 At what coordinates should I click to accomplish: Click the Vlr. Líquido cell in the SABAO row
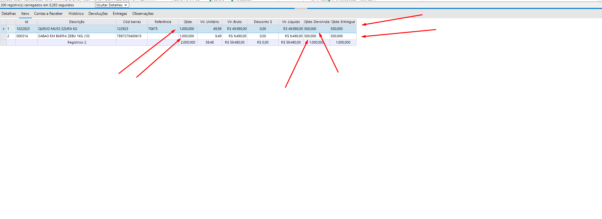[x=291, y=36]
